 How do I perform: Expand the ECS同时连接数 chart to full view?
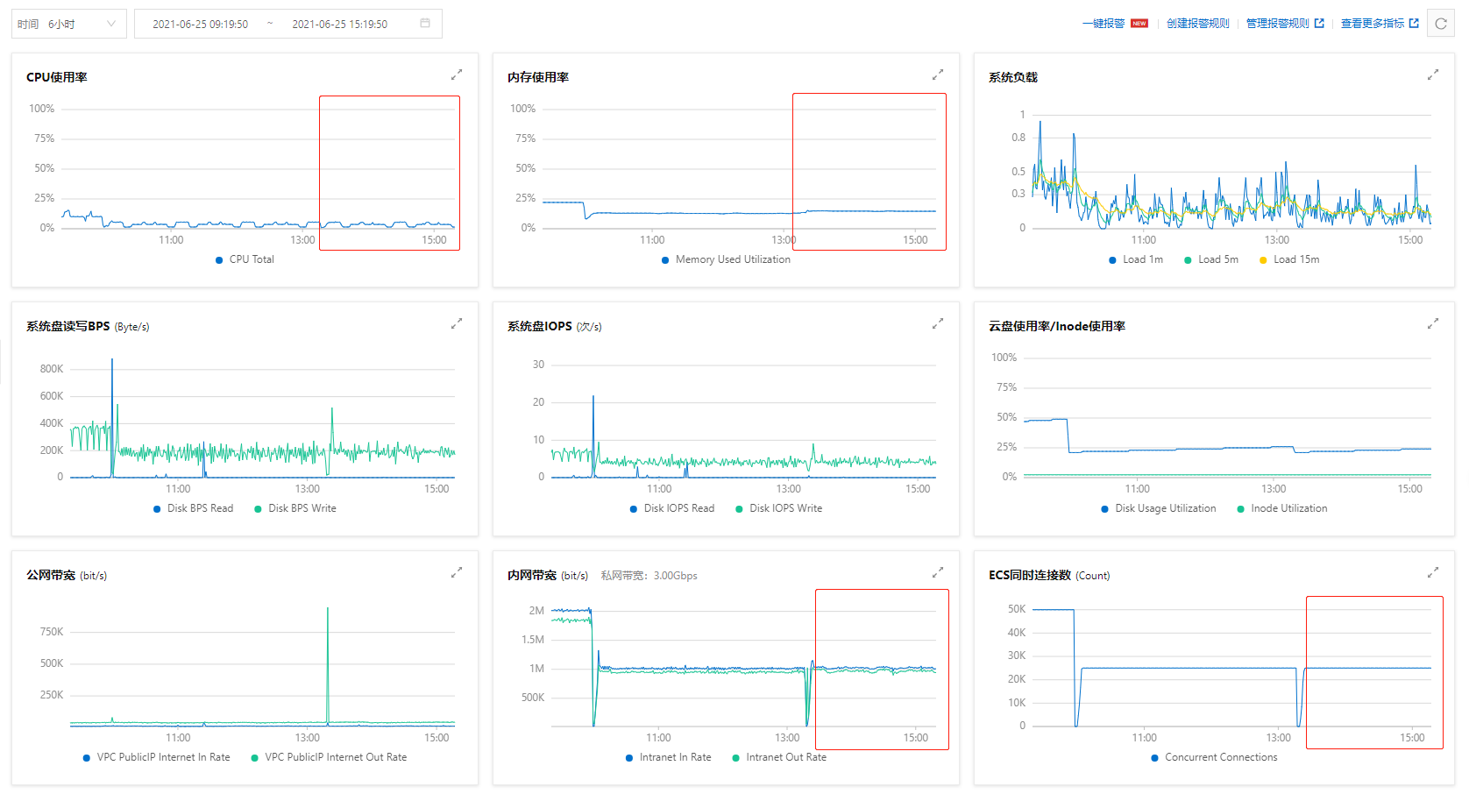click(1433, 572)
